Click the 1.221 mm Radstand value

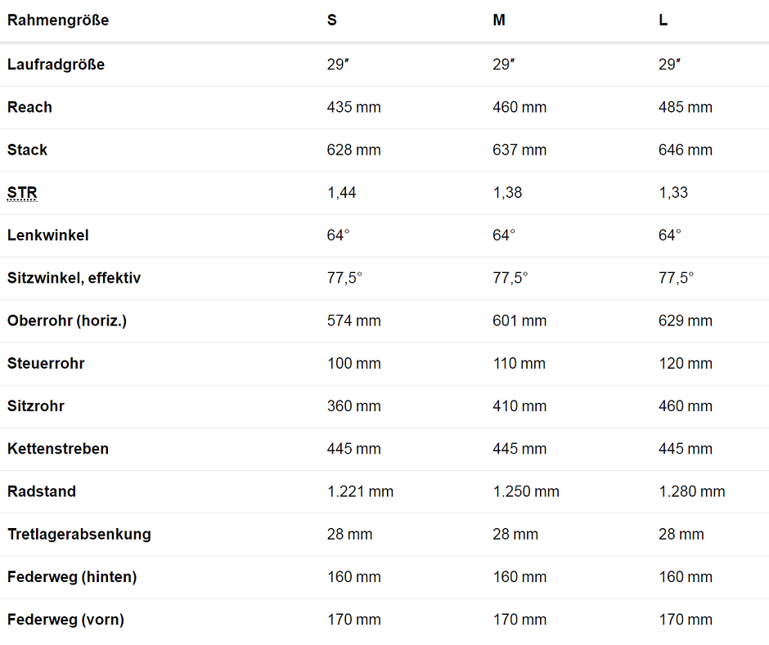[360, 491]
